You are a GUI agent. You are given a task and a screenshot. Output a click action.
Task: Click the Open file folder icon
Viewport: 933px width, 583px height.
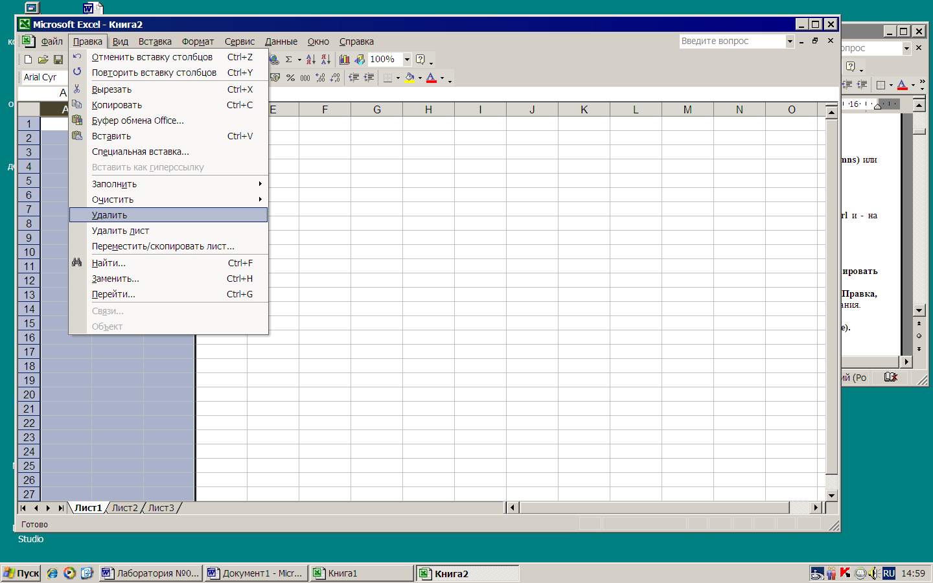[x=43, y=60]
